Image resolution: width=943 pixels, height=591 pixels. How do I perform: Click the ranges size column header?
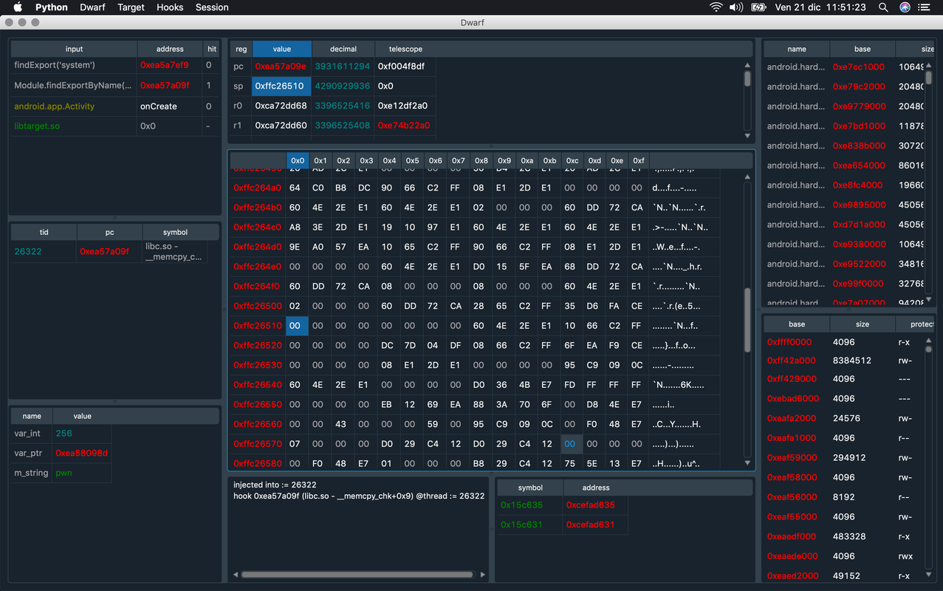[863, 324]
